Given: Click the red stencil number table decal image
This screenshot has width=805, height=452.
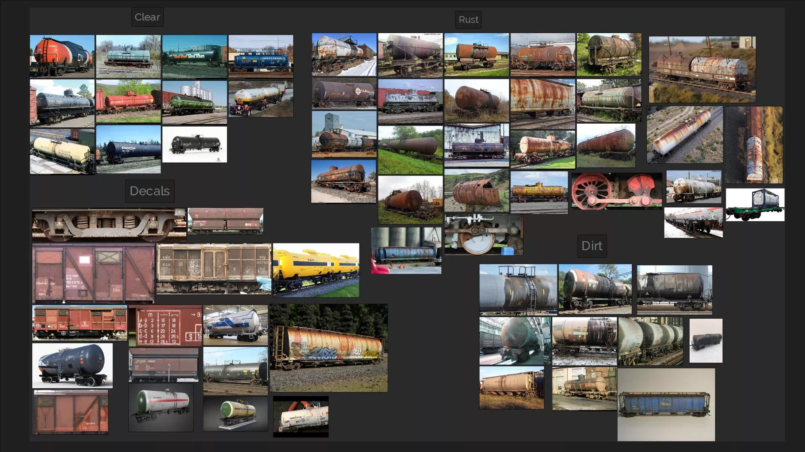Looking at the screenshot, I should coord(165,326).
